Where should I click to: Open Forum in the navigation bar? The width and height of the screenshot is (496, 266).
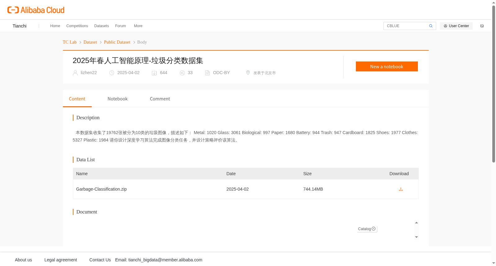pos(121,26)
